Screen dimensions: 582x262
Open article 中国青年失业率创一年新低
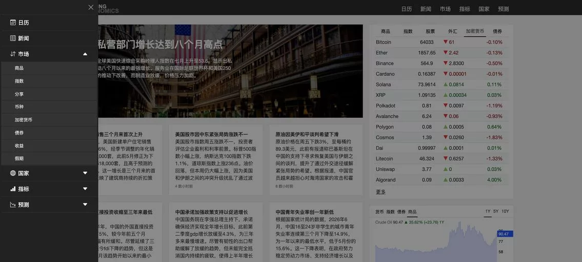coord(305,212)
